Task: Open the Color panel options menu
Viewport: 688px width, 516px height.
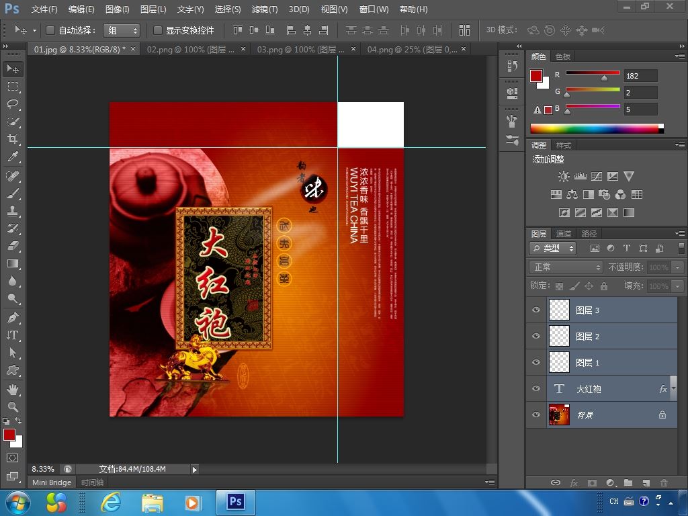Action: point(680,56)
